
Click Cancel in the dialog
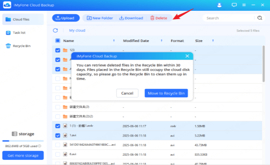[x=127, y=93]
